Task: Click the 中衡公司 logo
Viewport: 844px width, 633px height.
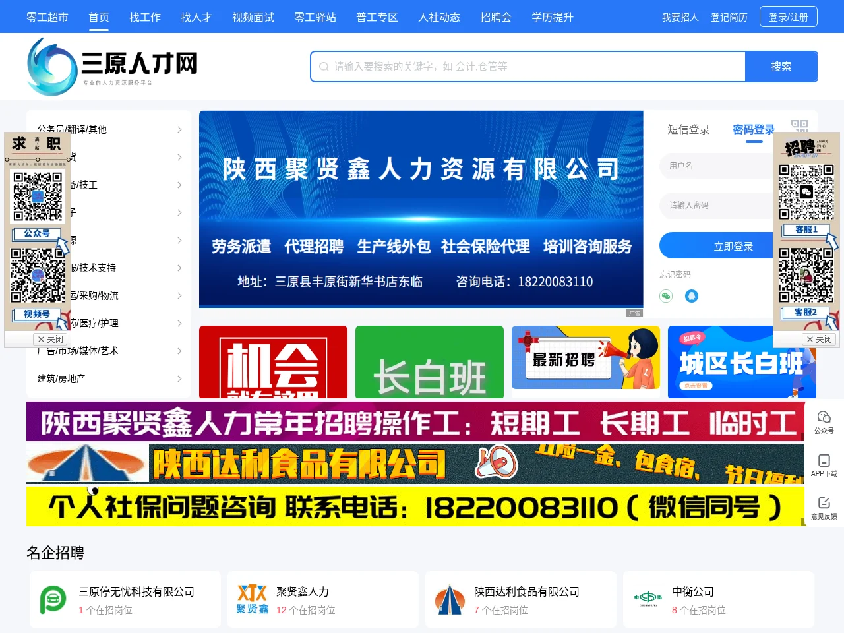Action: pyautogui.click(x=648, y=598)
